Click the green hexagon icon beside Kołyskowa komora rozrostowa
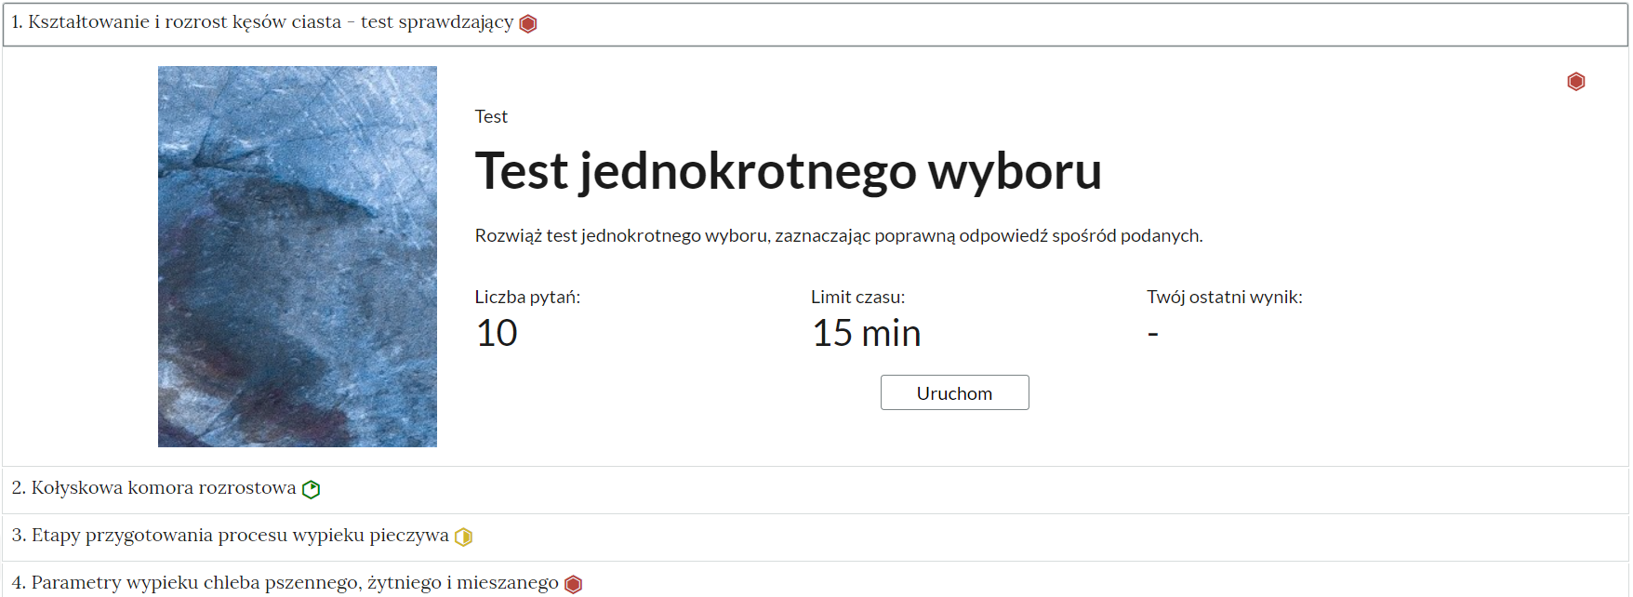1633x597 pixels. (x=312, y=490)
